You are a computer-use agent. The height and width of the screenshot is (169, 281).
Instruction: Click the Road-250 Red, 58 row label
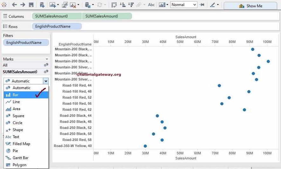pos(77,140)
